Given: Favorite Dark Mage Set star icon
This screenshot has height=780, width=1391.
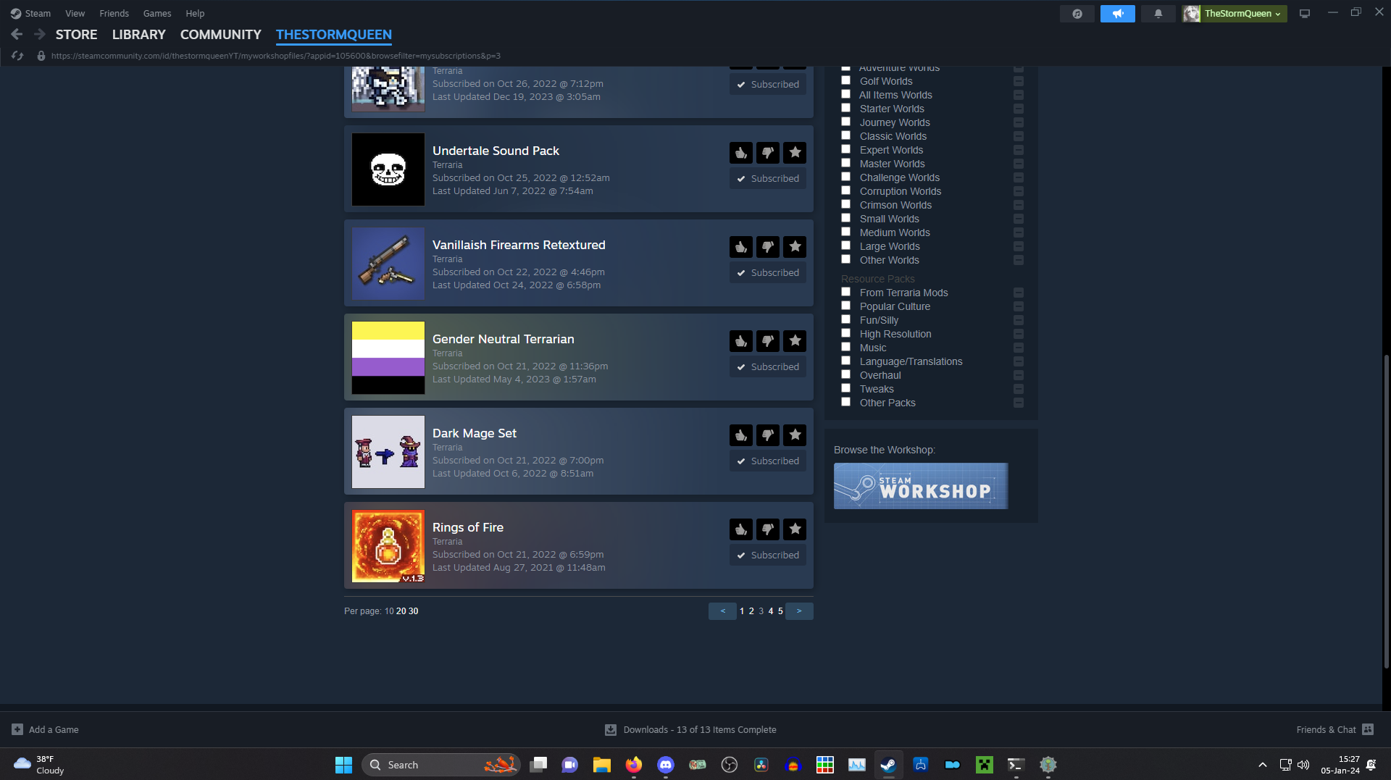Looking at the screenshot, I should coord(795,435).
